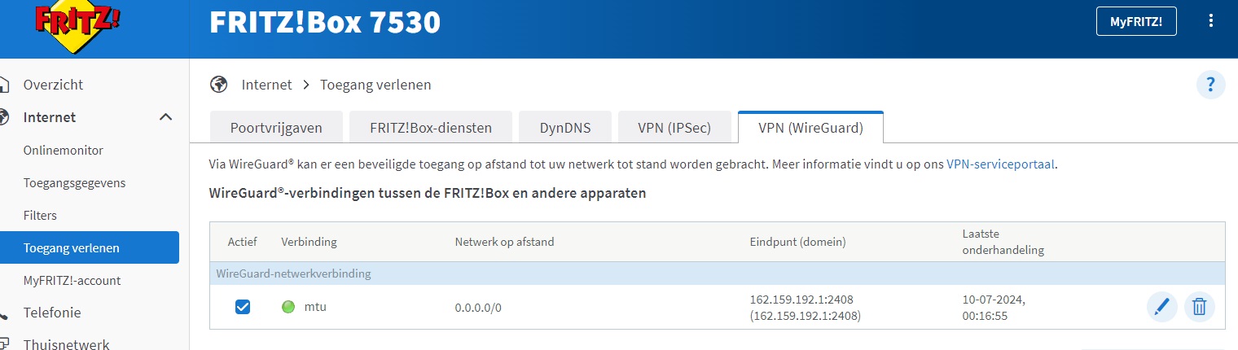The image size is (1238, 350).
Task: Click the green status dot for mtu
Action: (x=288, y=307)
